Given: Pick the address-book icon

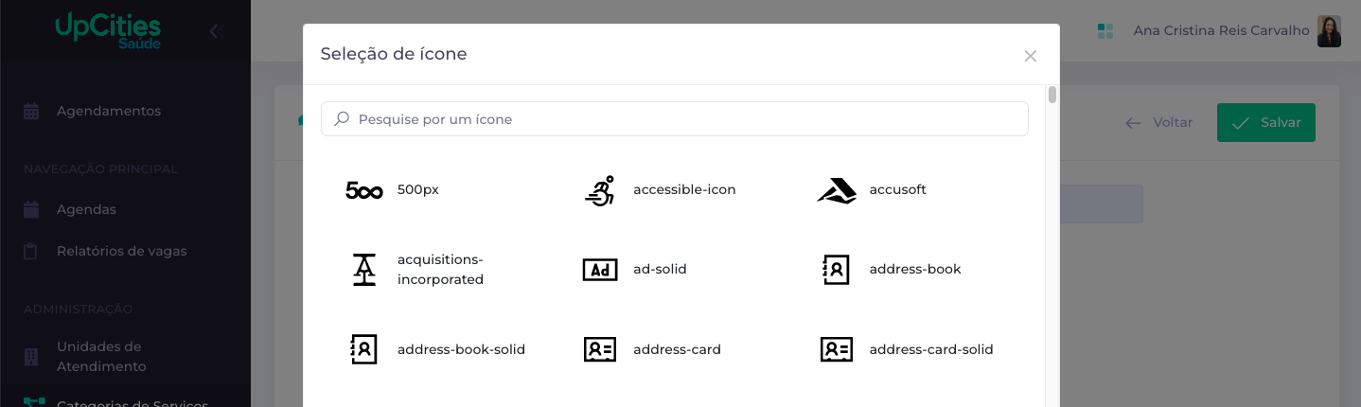Looking at the screenshot, I should [837, 270].
